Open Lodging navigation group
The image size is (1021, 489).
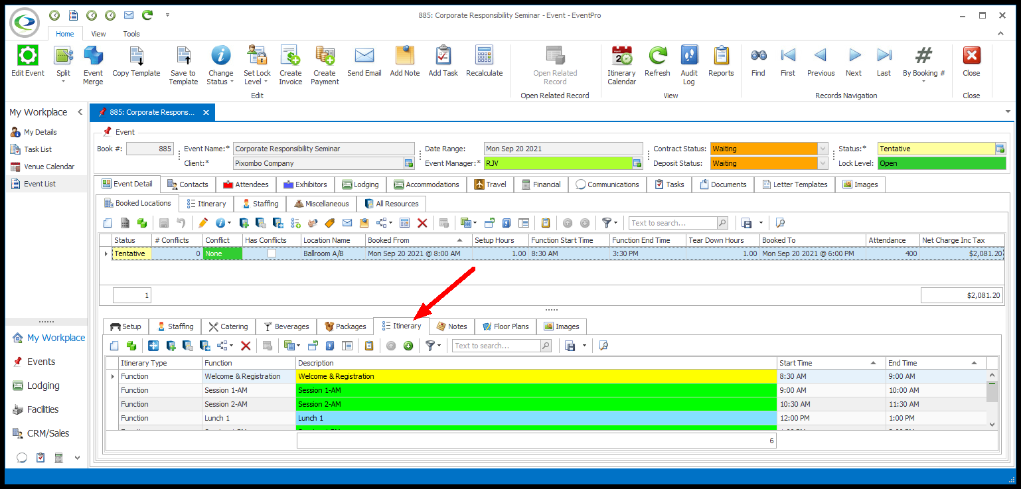(x=43, y=385)
